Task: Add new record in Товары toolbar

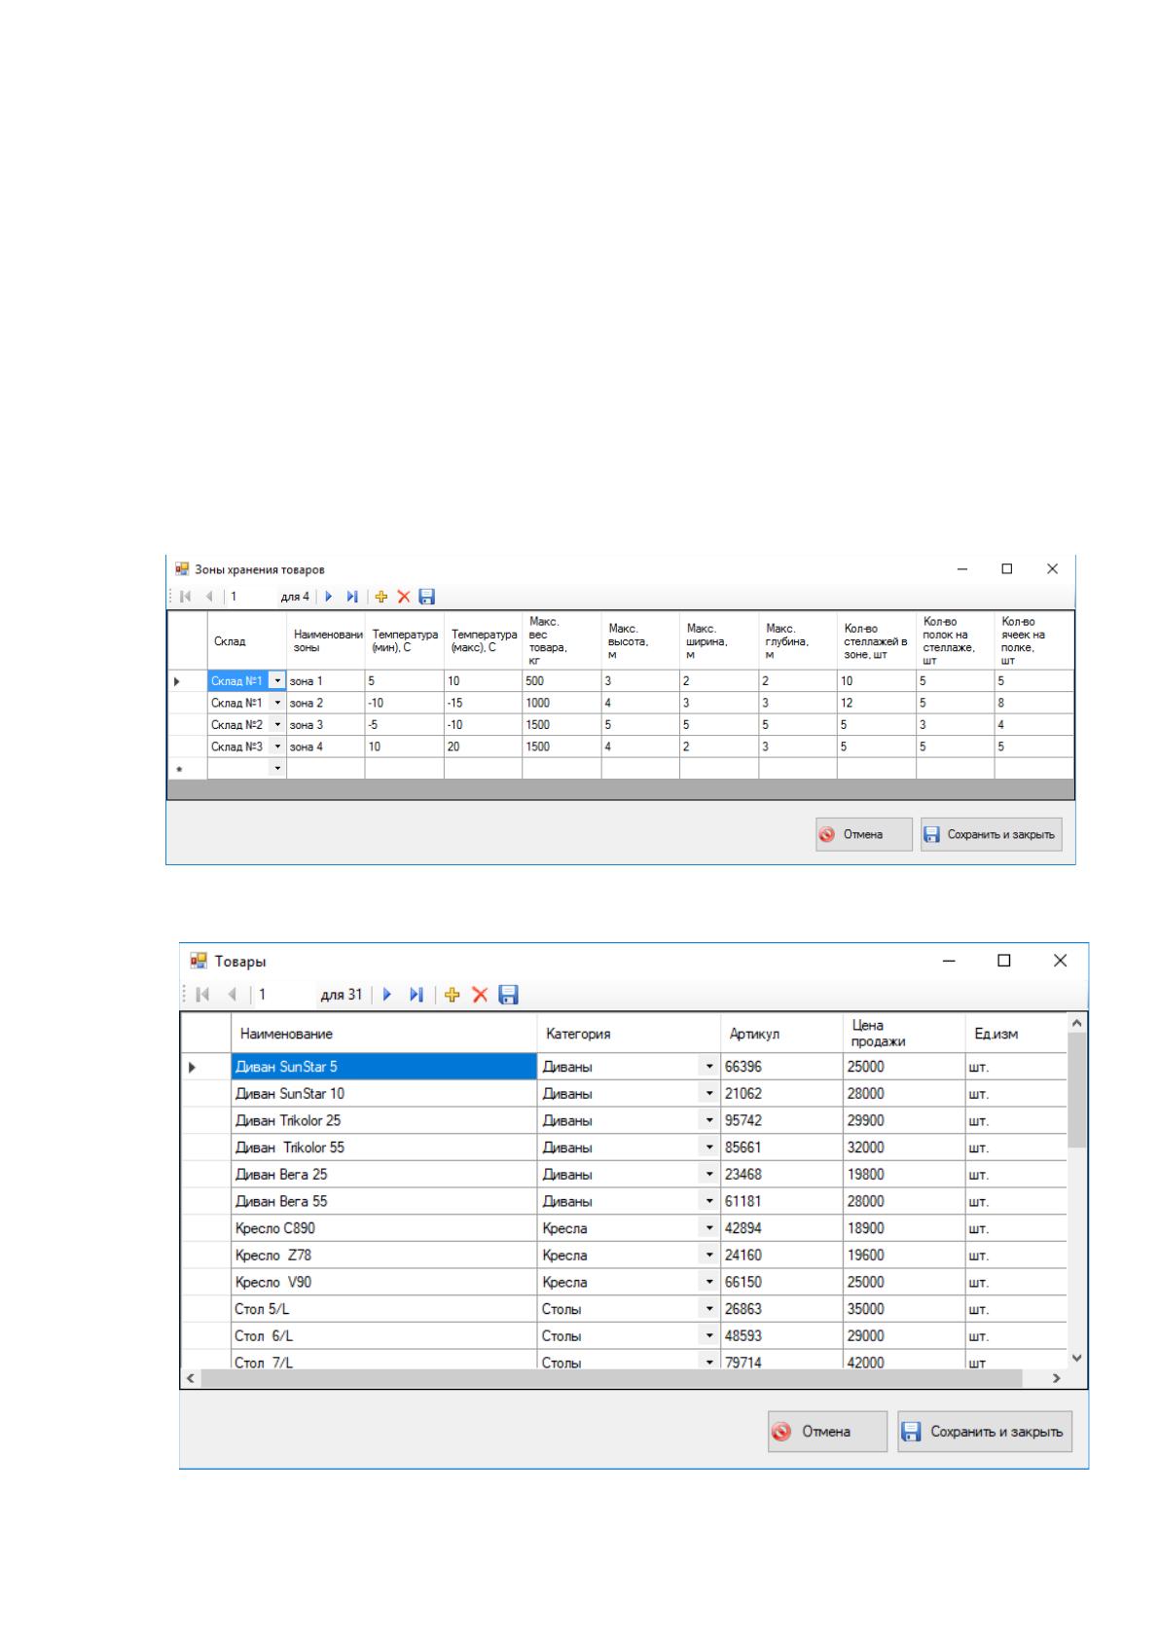Action: pyautogui.click(x=452, y=995)
